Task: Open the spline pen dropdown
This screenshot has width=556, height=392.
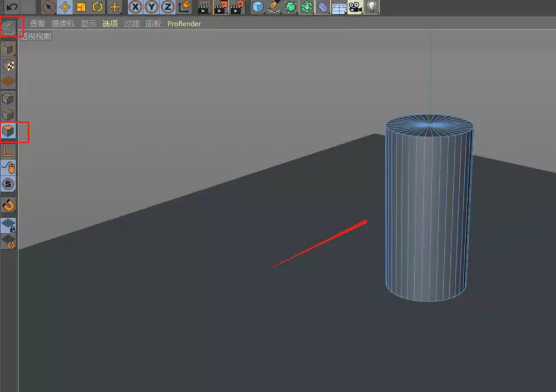Action: click(274, 7)
